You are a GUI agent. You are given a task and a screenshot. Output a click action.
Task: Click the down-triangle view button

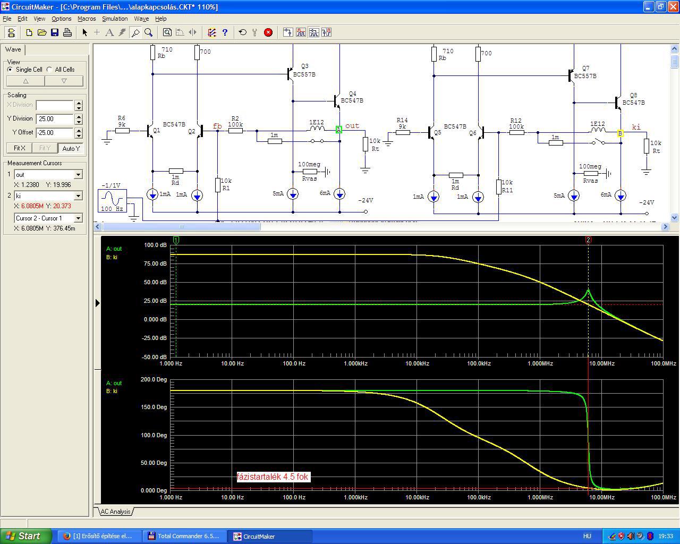click(64, 81)
